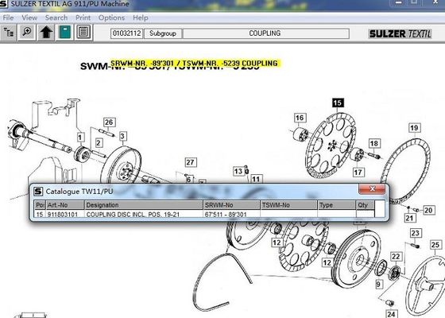Select the magnifier zoom tool

click(x=27, y=33)
